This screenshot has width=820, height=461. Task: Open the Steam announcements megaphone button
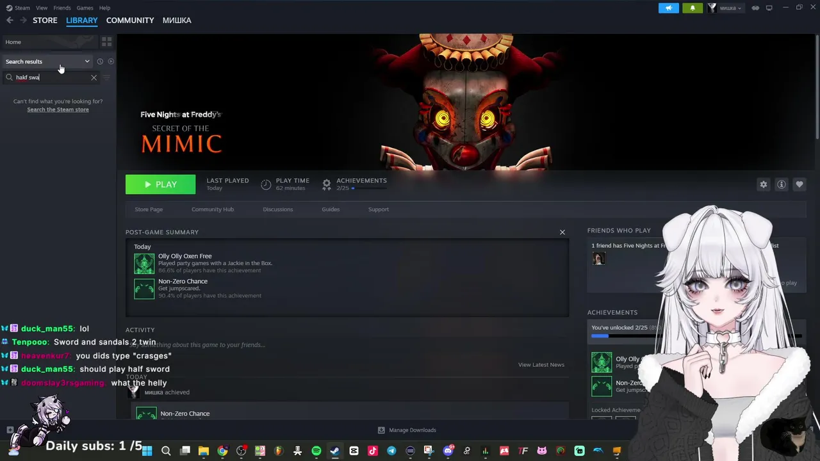click(x=669, y=8)
